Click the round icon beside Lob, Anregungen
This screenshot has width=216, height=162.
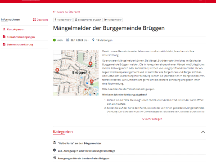tap(54, 150)
